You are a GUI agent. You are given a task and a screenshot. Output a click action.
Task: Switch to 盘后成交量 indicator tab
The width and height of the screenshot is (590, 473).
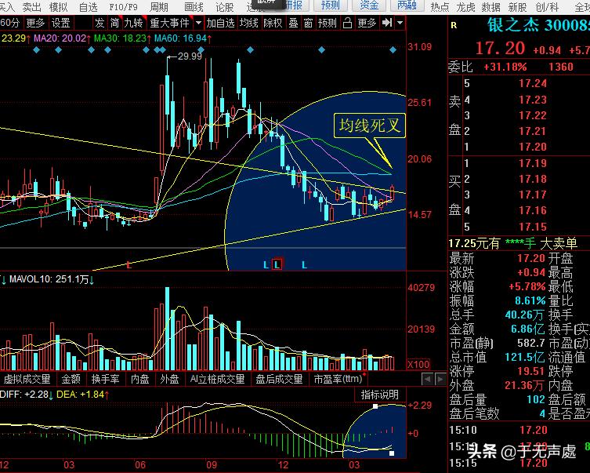[279, 379]
